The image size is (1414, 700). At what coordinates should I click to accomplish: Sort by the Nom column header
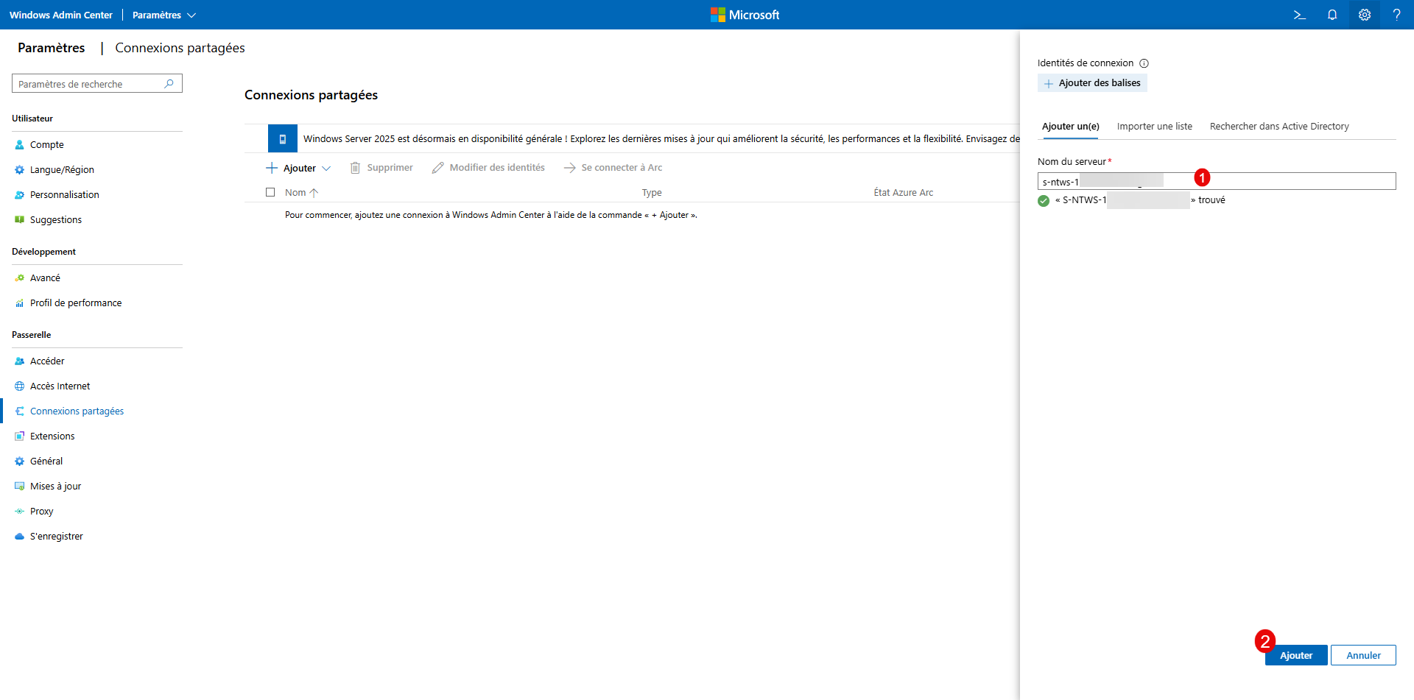pyautogui.click(x=296, y=193)
